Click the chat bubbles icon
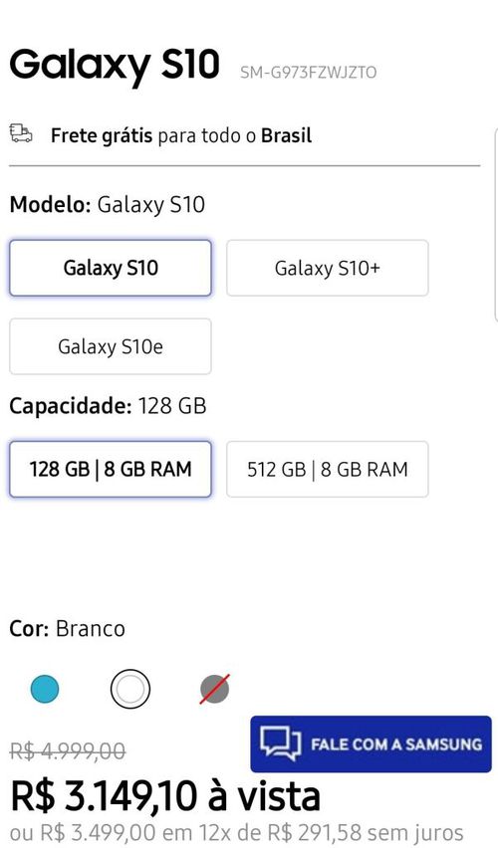This screenshot has height=848, width=498. (281, 743)
